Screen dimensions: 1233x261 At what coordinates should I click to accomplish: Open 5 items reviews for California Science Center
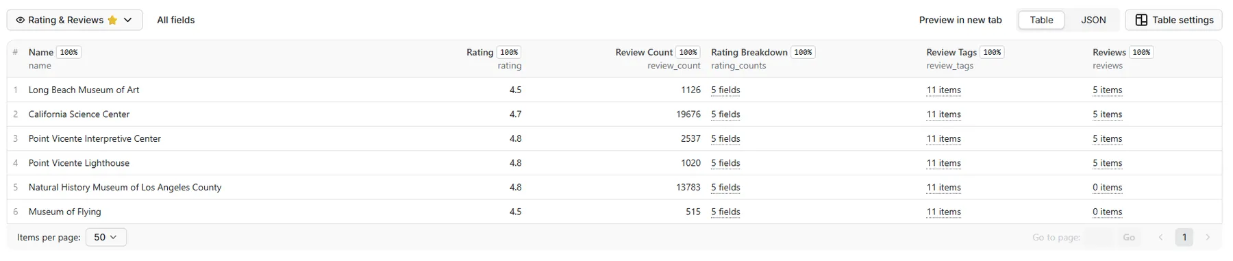[1107, 114]
